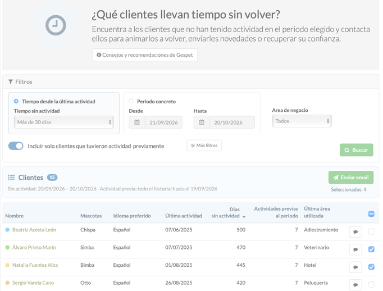
Task: Open Beatriz Acosta León client link
Action: [34, 230]
